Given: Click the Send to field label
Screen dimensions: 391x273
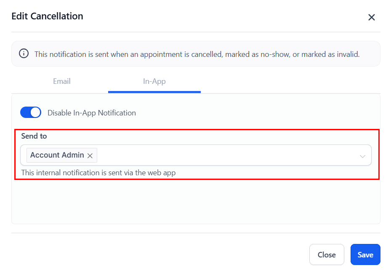Looking at the screenshot, I should pyautogui.click(x=34, y=136).
